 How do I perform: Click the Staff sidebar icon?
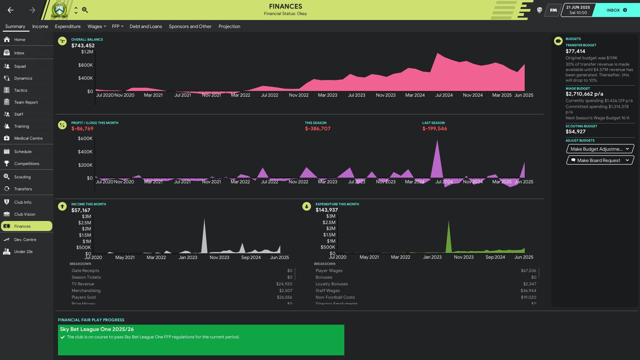[x=7, y=114]
